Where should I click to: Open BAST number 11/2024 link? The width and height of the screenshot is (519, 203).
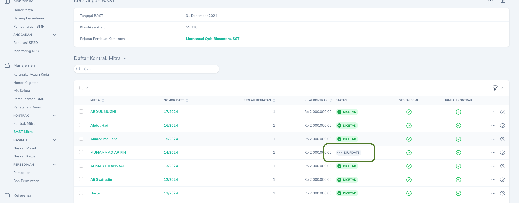[x=171, y=193]
